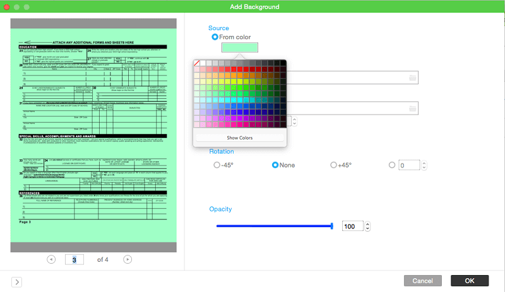
Task: Decrease opacity with the stepper down arrow
Action: coord(367,228)
